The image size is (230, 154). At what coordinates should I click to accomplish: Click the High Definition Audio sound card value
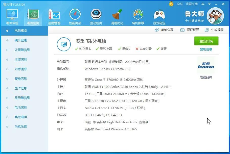(x=117, y=122)
